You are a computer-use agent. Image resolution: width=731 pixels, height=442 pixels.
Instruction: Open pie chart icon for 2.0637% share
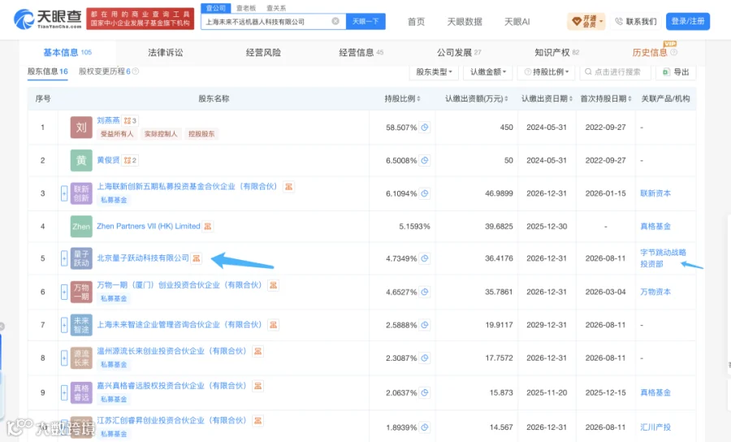(x=425, y=392)
